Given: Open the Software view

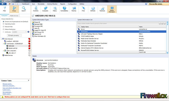Looking at the screenshot, I should point(93,9).
